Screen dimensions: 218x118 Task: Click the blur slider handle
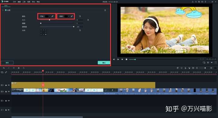coord(41,23)
